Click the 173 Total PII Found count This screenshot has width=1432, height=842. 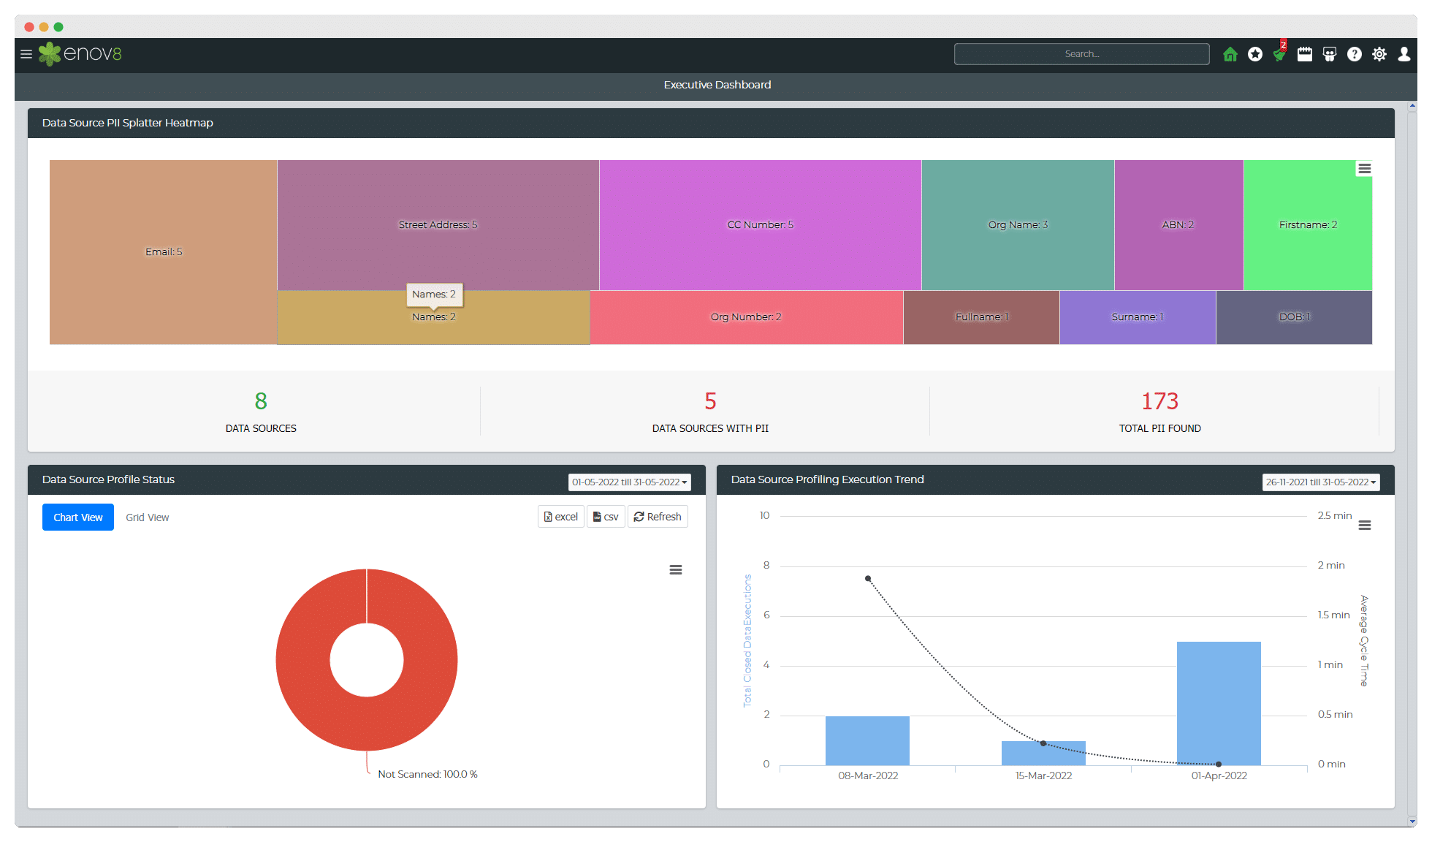pyautogui.click(x=1160, y=401)
